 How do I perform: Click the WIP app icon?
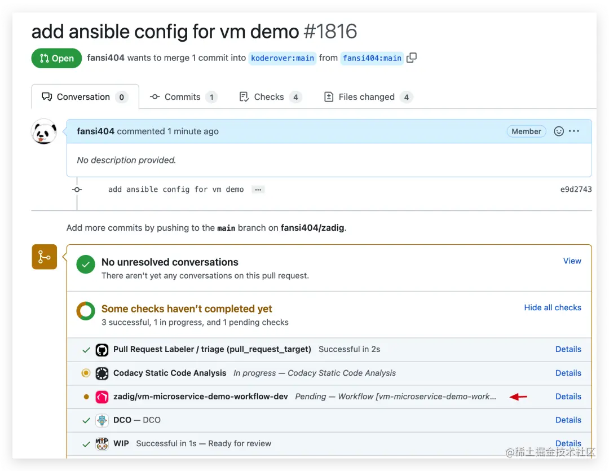(x=101, y=444)
